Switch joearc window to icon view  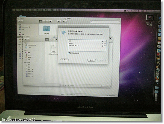click(x=41, y=21)
